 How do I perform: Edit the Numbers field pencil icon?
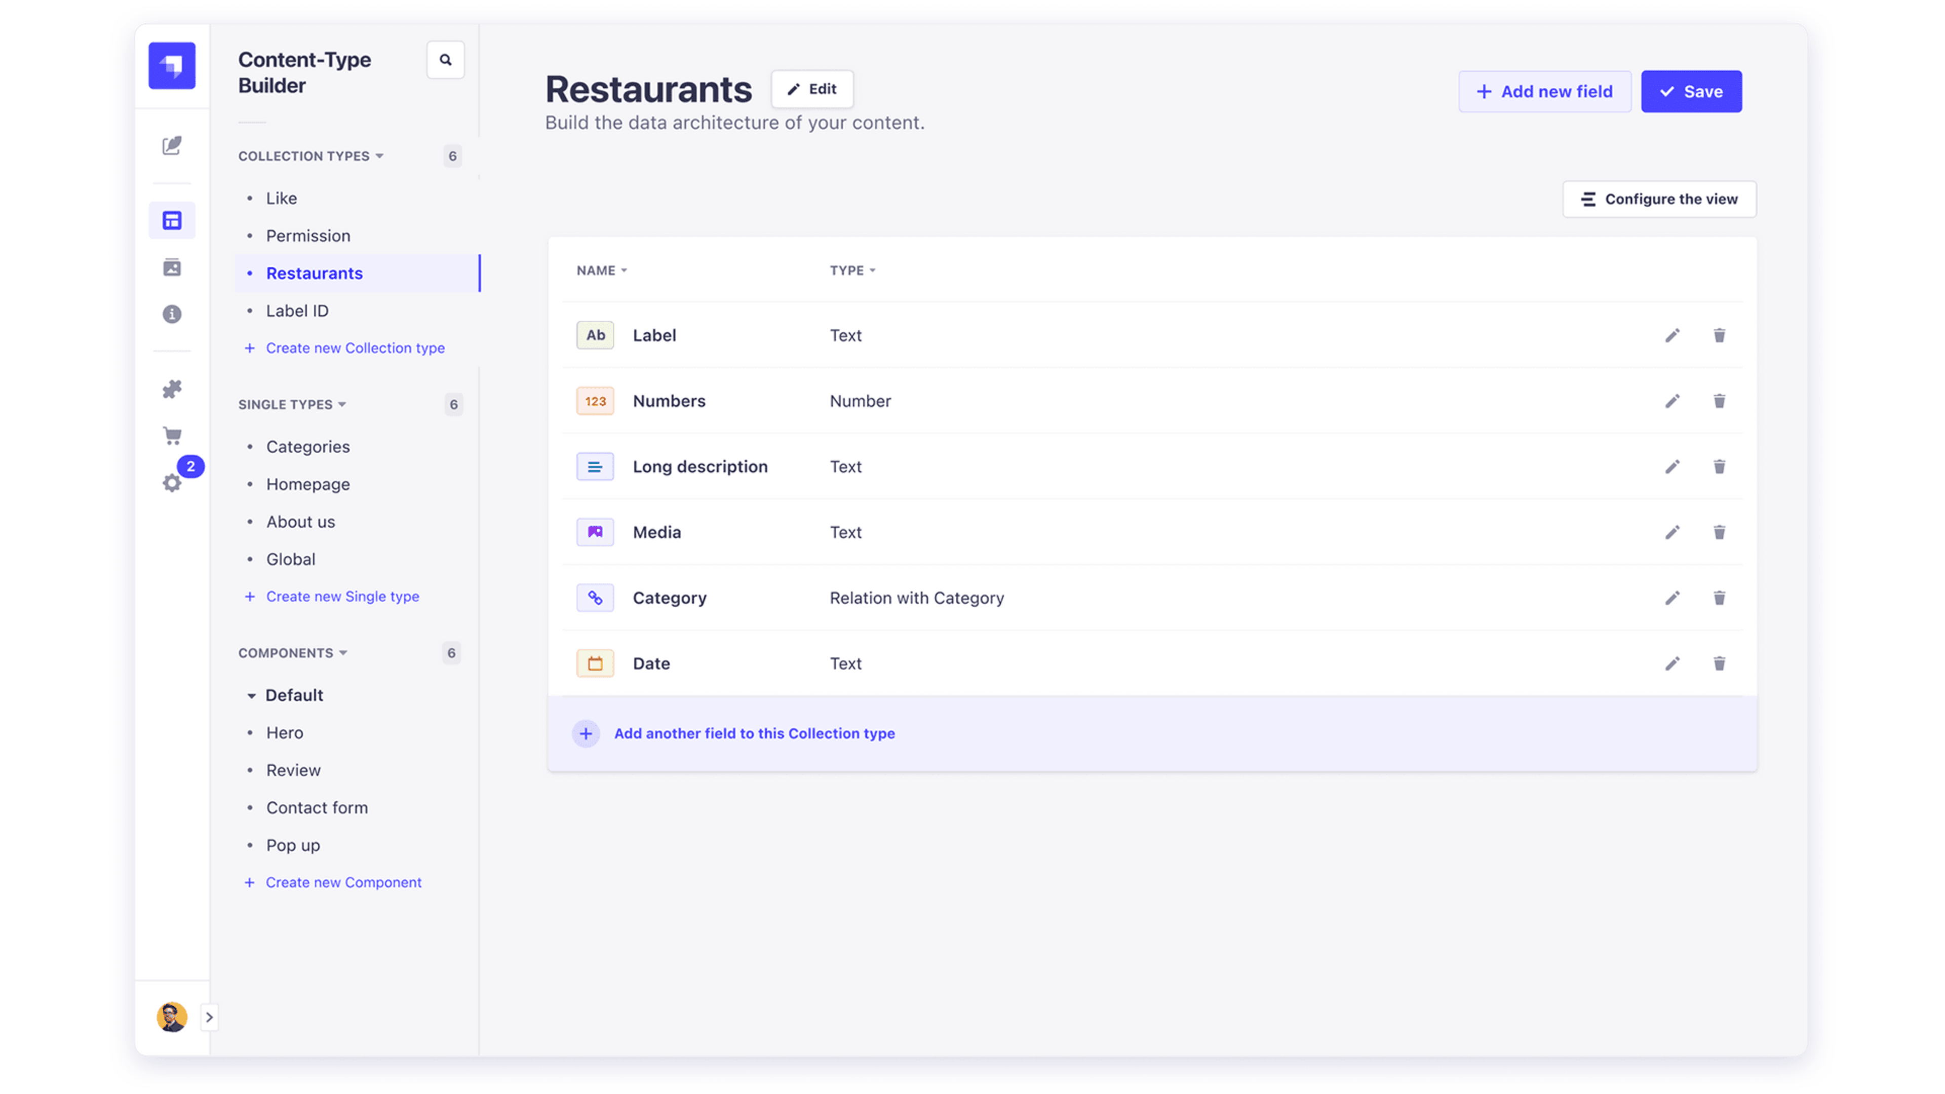pyautogui.click(x=1672, y=401)
